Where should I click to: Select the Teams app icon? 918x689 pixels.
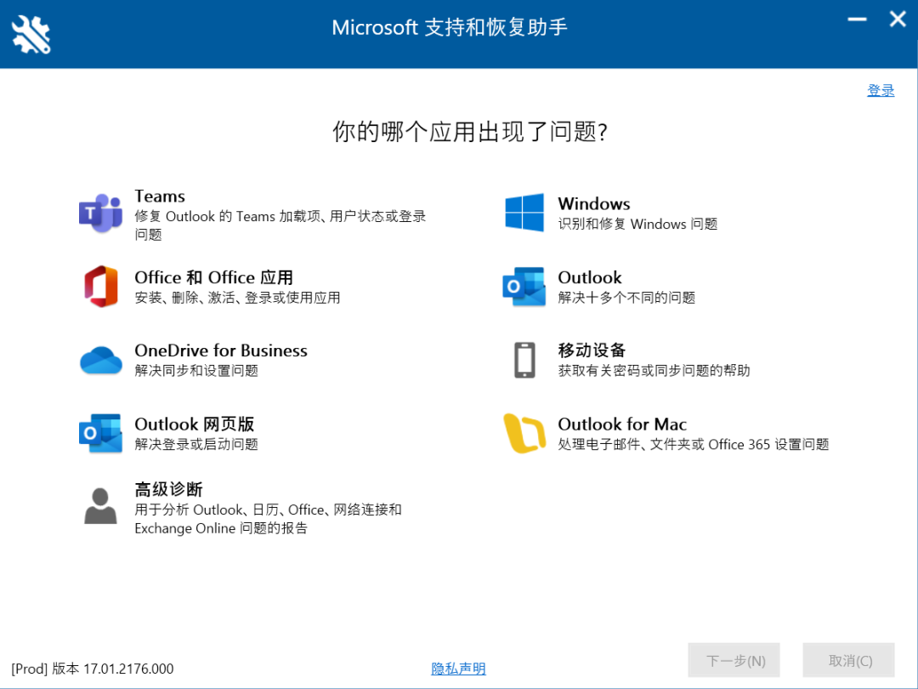pyautogui.click(x=100, y=213)
